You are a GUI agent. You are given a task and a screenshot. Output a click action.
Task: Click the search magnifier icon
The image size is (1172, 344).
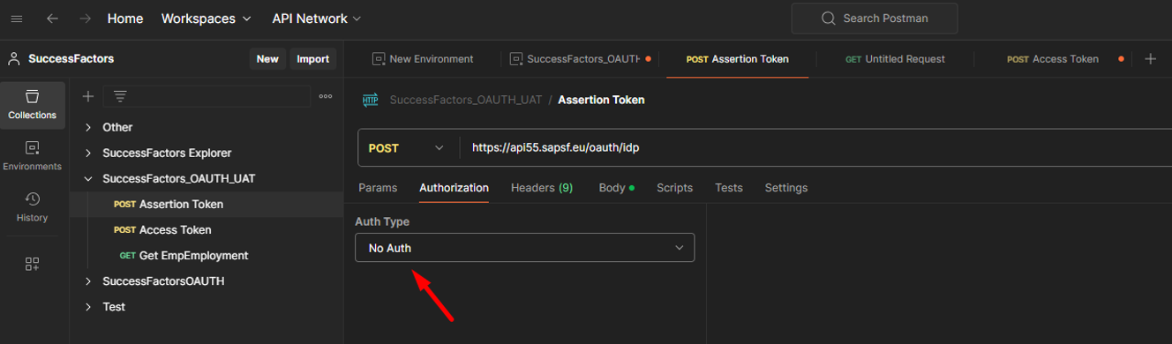click(828, 19)
